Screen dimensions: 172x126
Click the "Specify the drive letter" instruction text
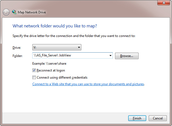(x=74, y=36)
